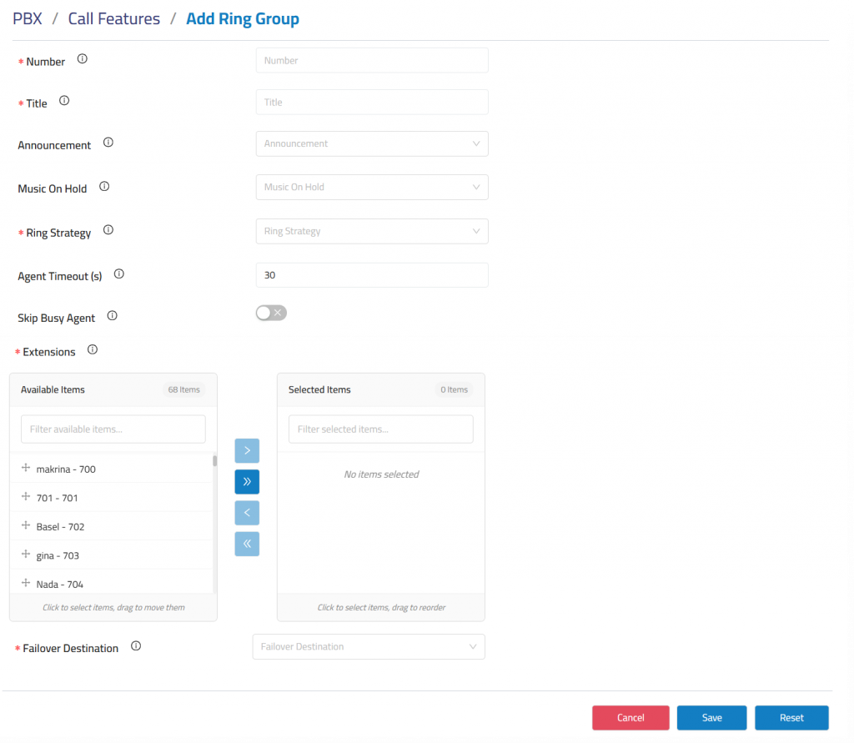Image resolution: width=854 pixels, height=743 pixels.
Task: Click the move selected right arrow button
Action: coord(247,450)
